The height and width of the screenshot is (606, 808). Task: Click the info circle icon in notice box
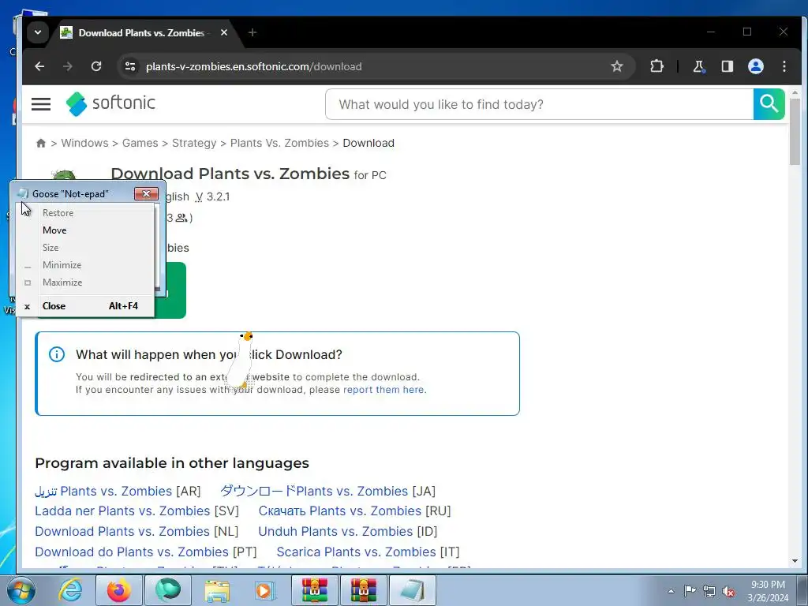point(57,354)
